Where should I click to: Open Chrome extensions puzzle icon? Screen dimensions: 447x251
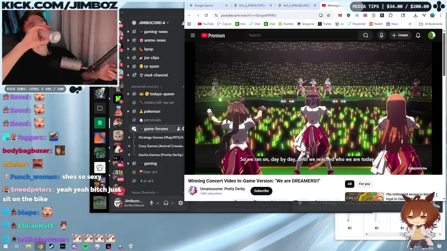[390, 15]
